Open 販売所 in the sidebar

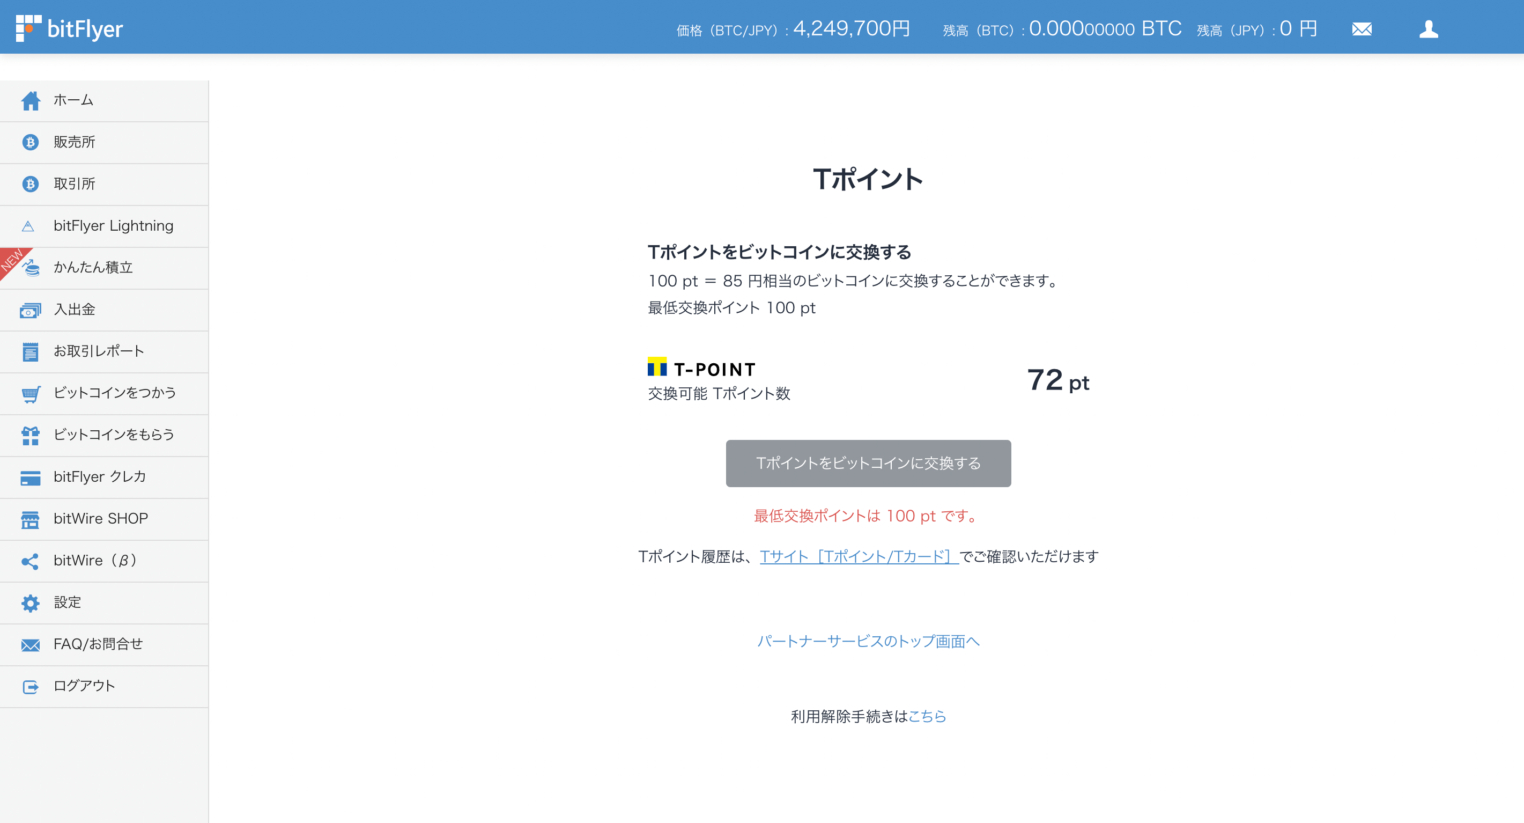coord(104,143)
